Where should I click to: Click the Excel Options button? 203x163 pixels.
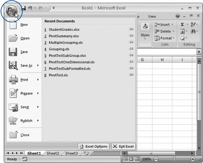93,146
